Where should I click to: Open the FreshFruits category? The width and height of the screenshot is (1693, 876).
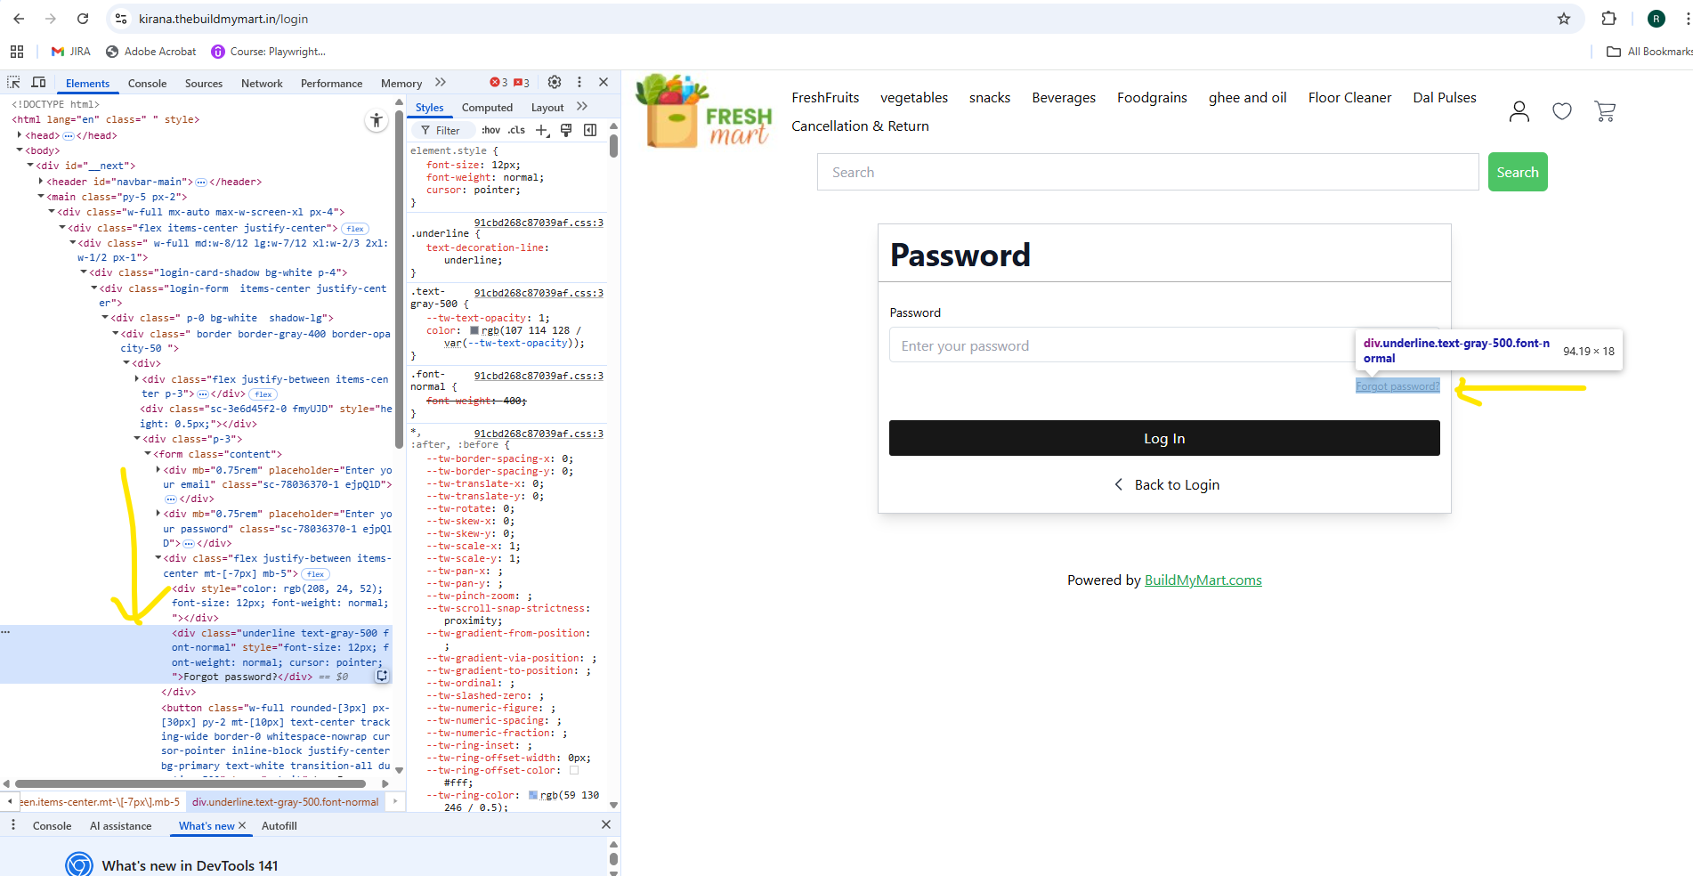pos(825,98)
